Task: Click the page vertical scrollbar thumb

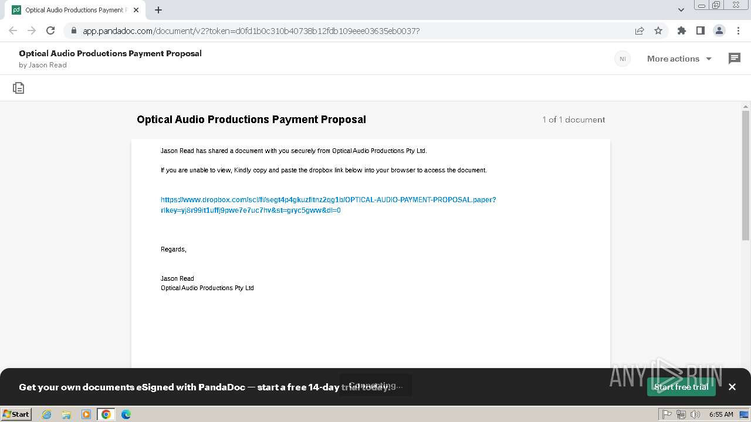Action: 746,176
